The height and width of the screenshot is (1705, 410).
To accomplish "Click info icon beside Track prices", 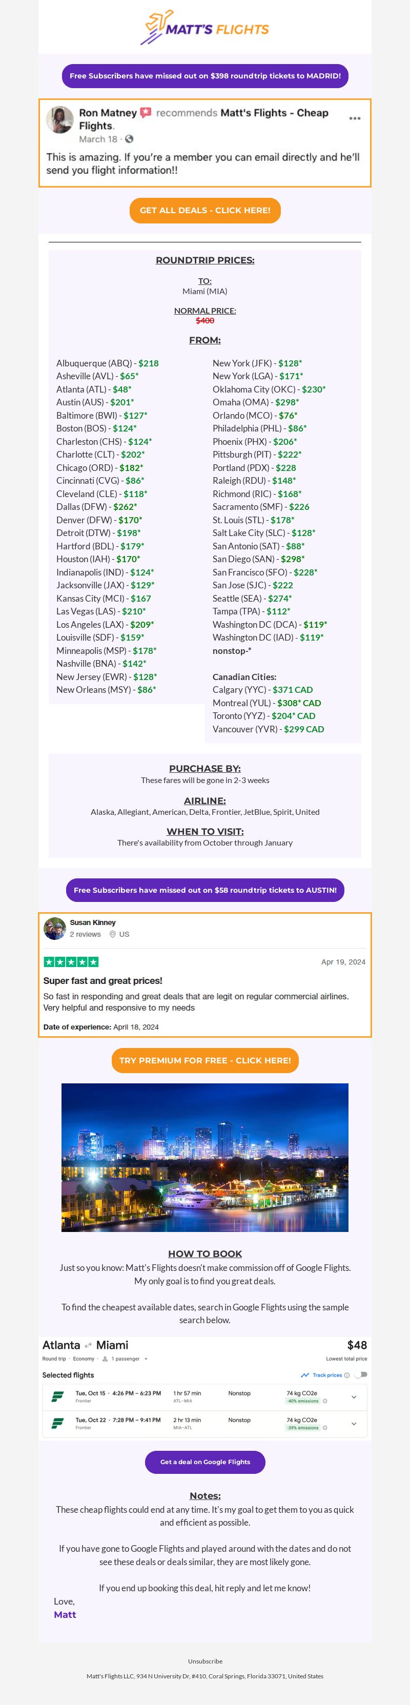I will [346, 1375].
